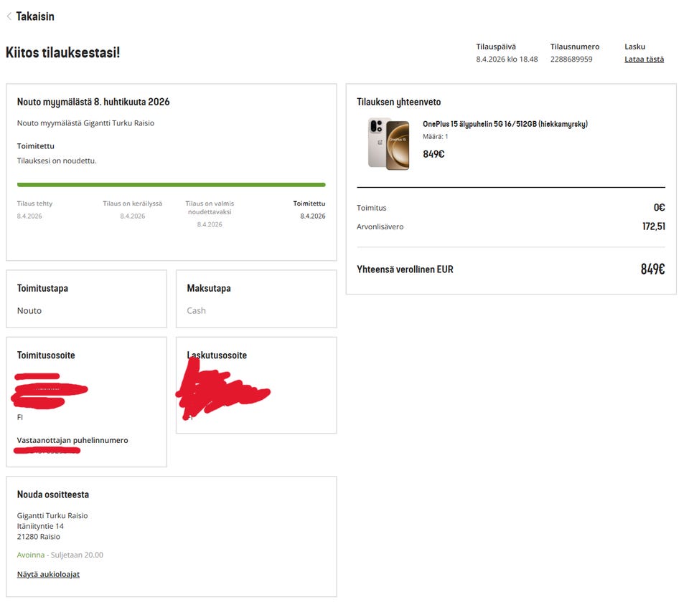Click the OnePlus 15 älypuhelin product title

(505, 124)
